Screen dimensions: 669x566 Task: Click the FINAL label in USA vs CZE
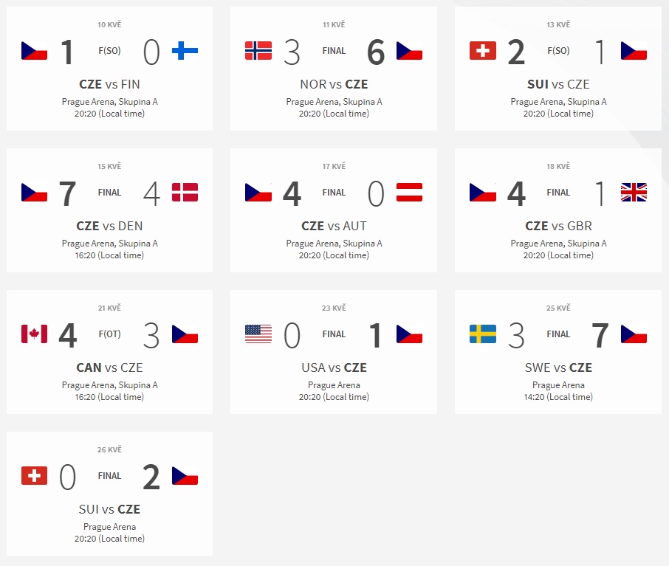(x=334, y=334)
